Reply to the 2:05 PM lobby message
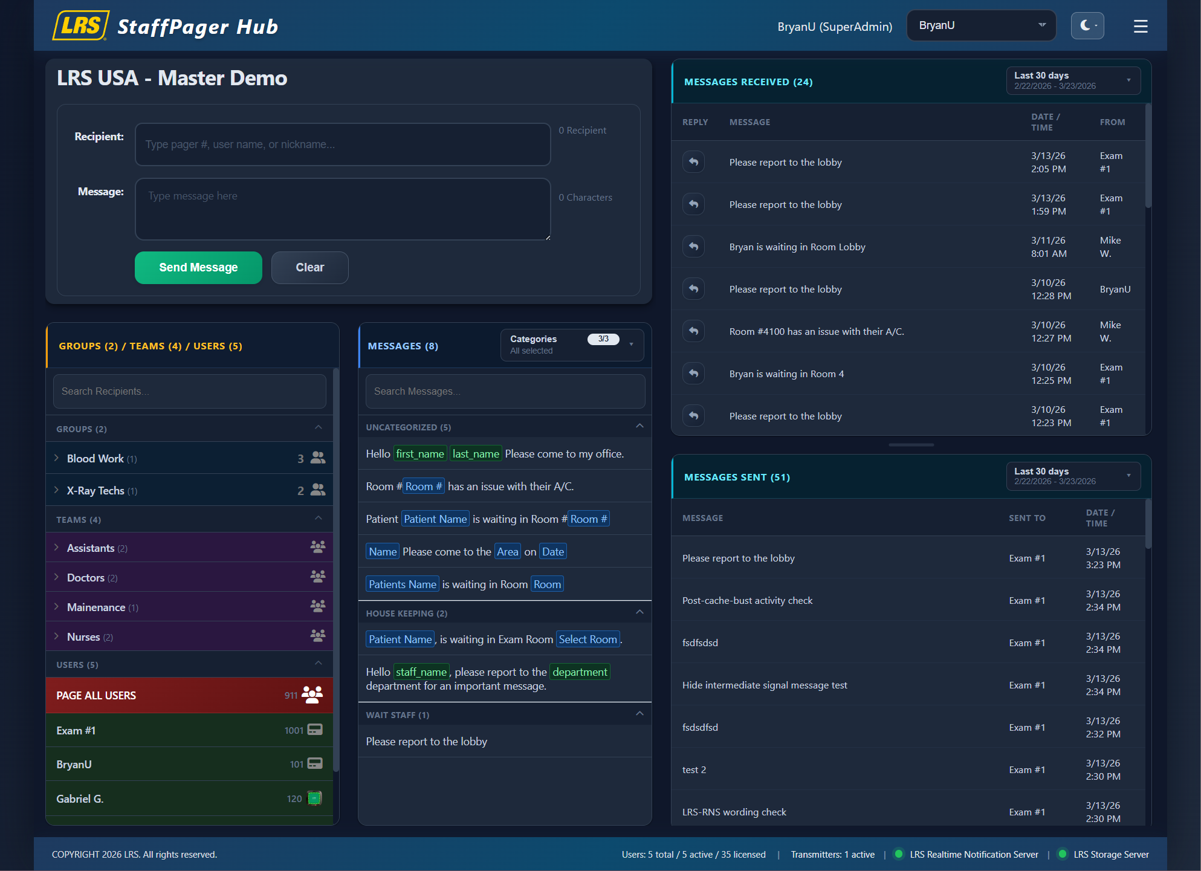 tap(693, 162)
